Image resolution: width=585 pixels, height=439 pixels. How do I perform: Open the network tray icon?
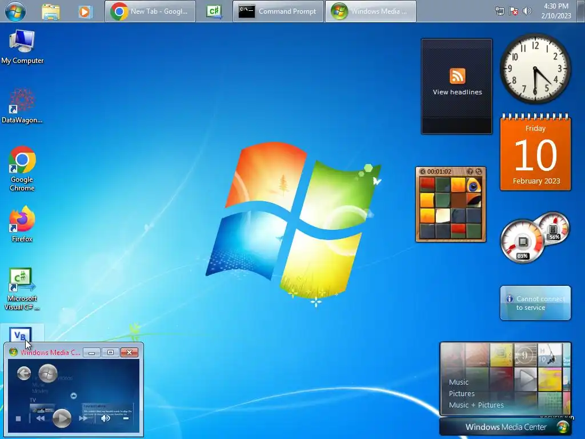pyautogui.click(x=499, y=11)
